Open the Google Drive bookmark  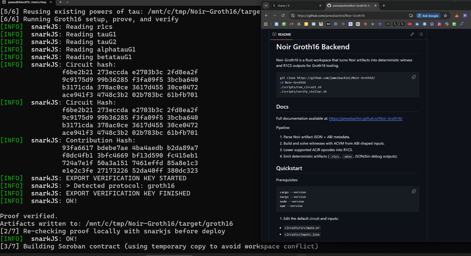[298, 24]
